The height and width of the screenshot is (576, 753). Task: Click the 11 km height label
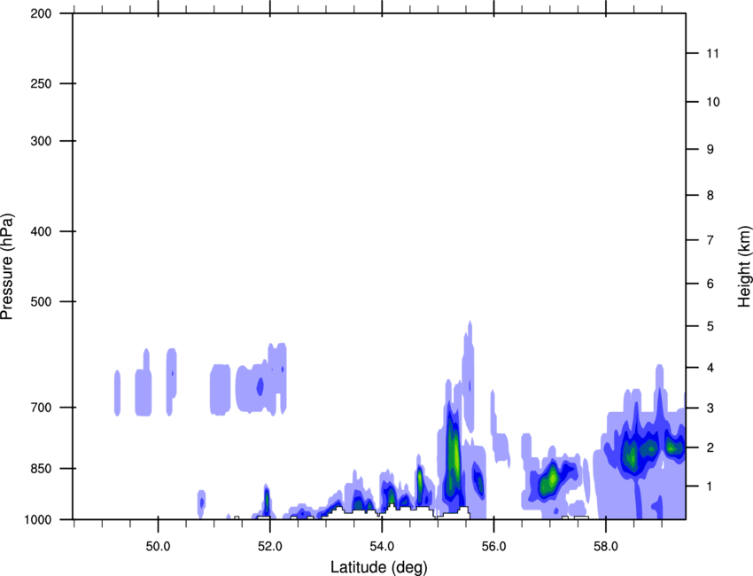coord(712,53)
